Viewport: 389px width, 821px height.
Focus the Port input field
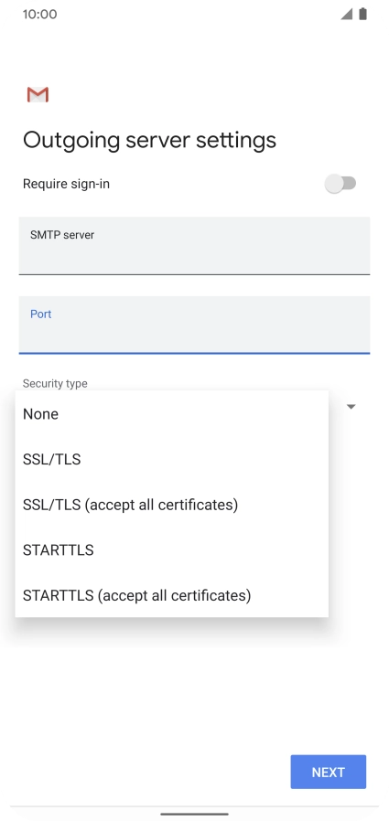click(194, 325)
